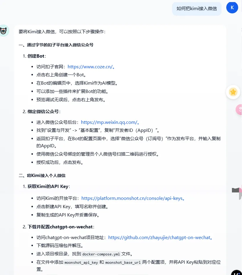The width and height of the screenshot is (242, 275).
Task: Click the docker-compose.yml inline code
Action: pyautogui.click(x=101, y=254)
